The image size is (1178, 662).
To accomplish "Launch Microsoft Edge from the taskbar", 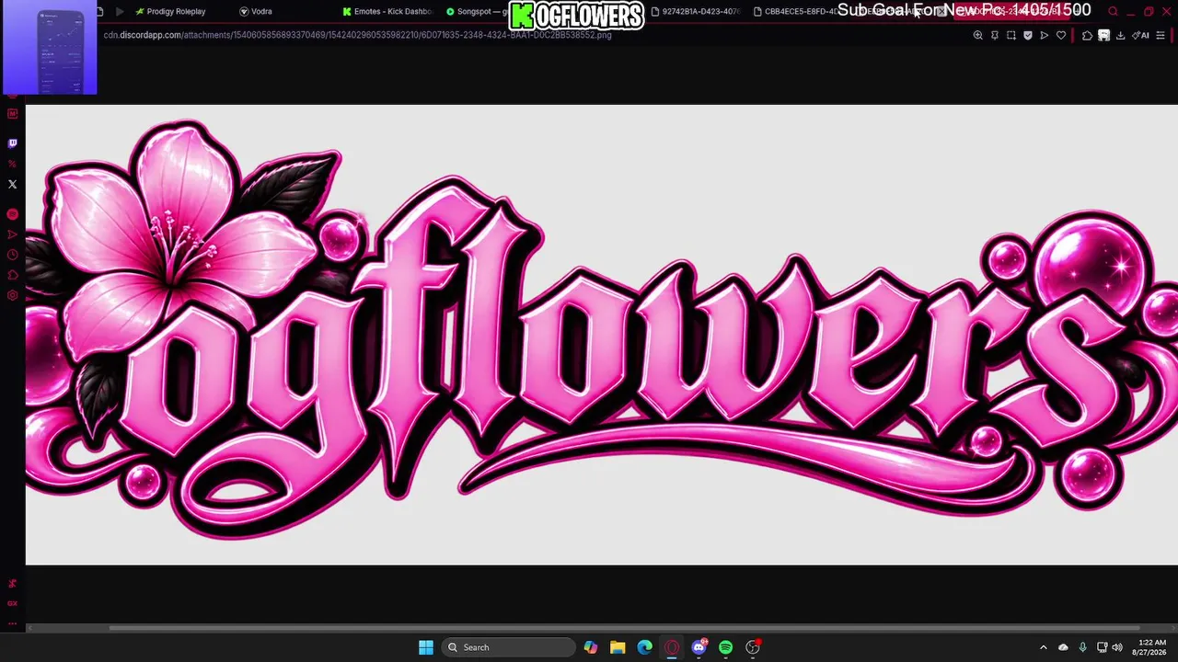I will click(644, 647).
